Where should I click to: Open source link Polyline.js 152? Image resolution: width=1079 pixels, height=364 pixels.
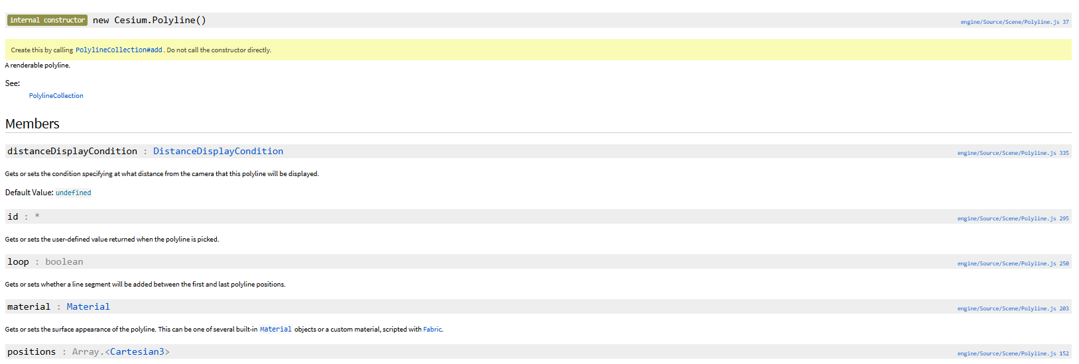[1013, 353]
